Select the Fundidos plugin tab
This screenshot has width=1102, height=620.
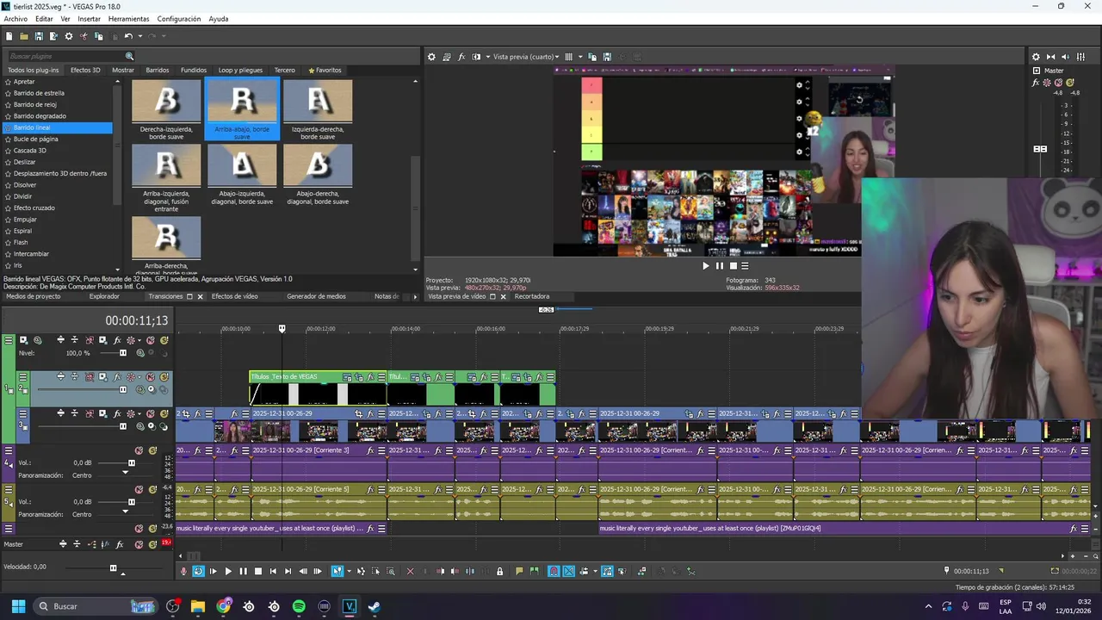click(194, 70)
